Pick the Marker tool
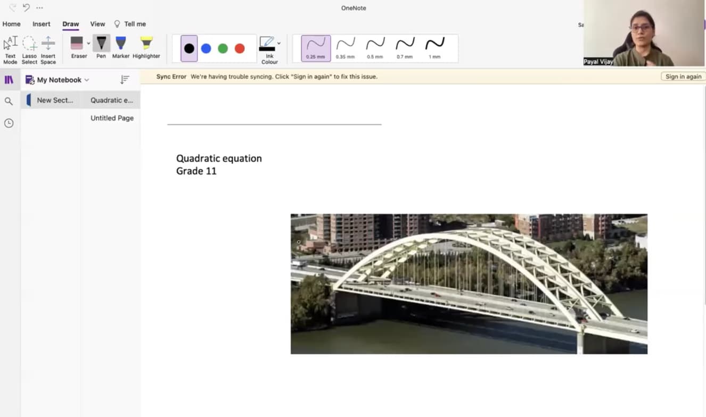706x417 pixels. [x=121, y=47]
